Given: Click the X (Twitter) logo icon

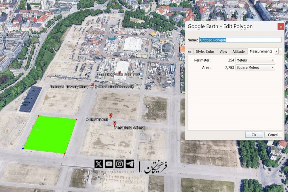Looking at the screenshot, I should [x=98, y=164].
